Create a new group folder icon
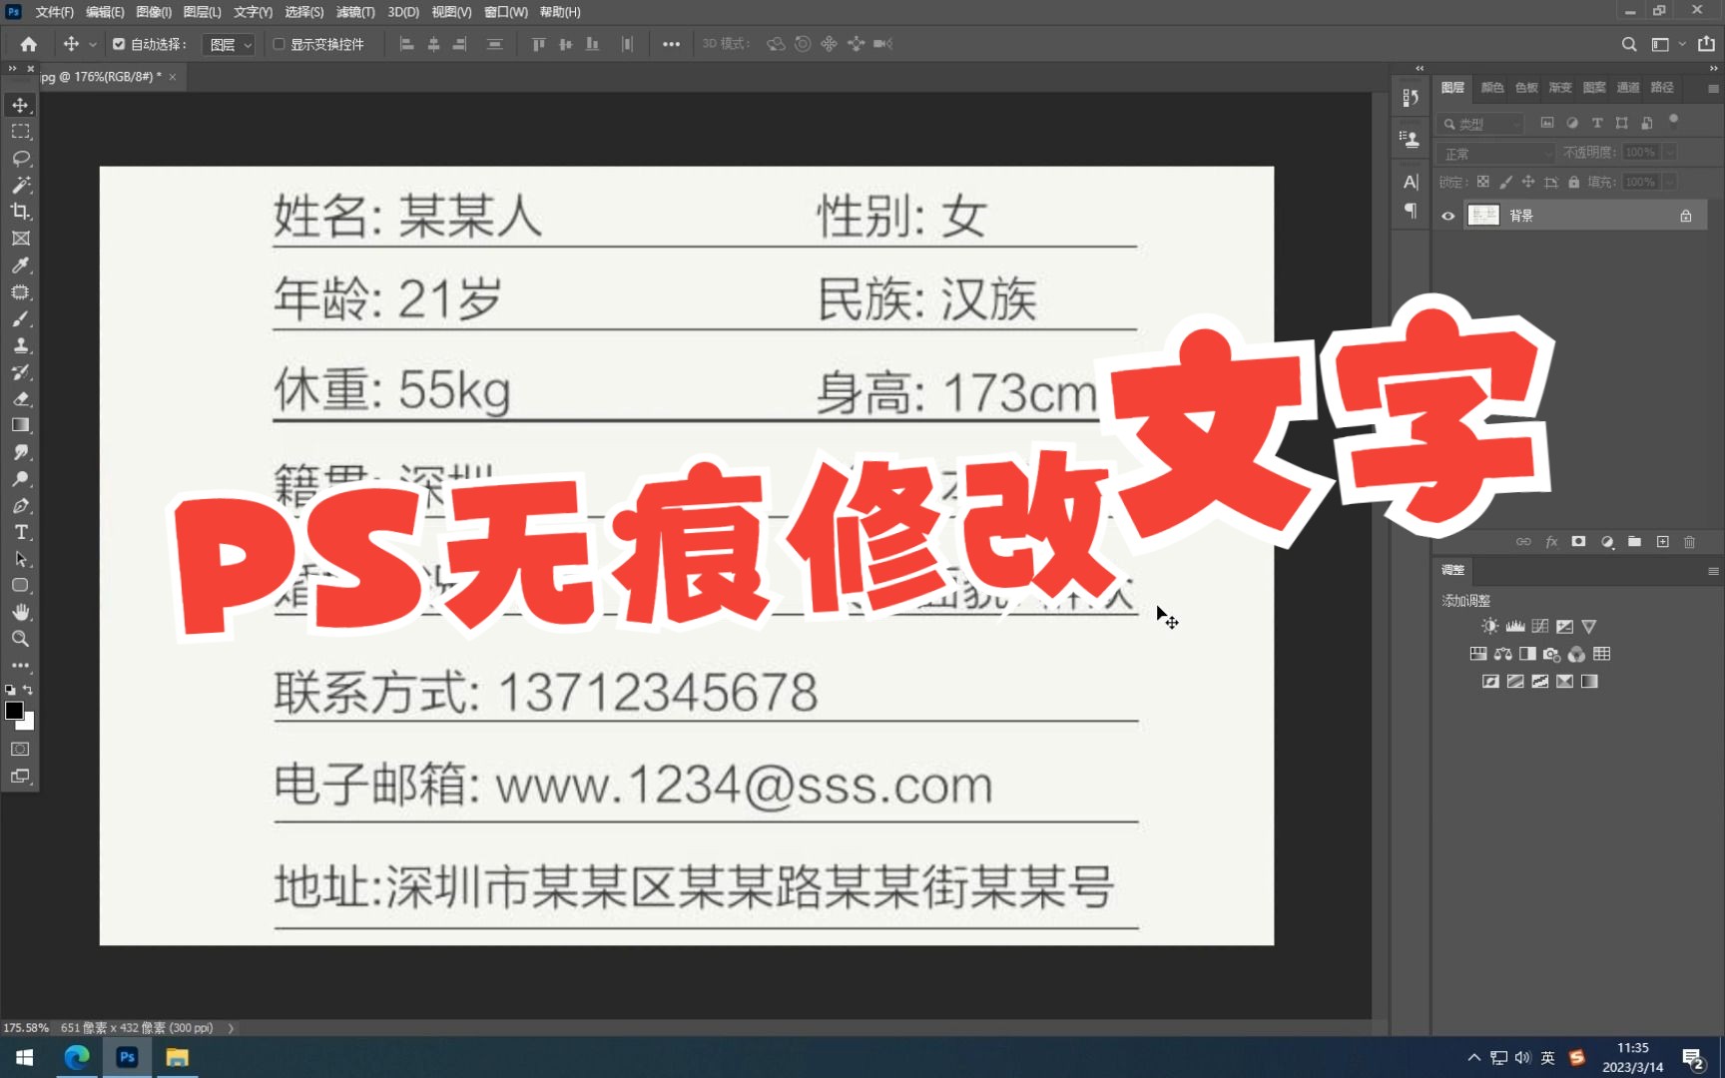Screen dimensions: 1725x1078 1634,542
